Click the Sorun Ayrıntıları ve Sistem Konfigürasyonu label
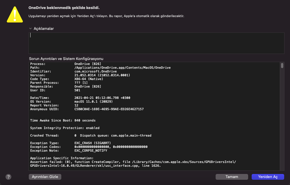This screenshot has height=185, width=290. coord(66,59)
